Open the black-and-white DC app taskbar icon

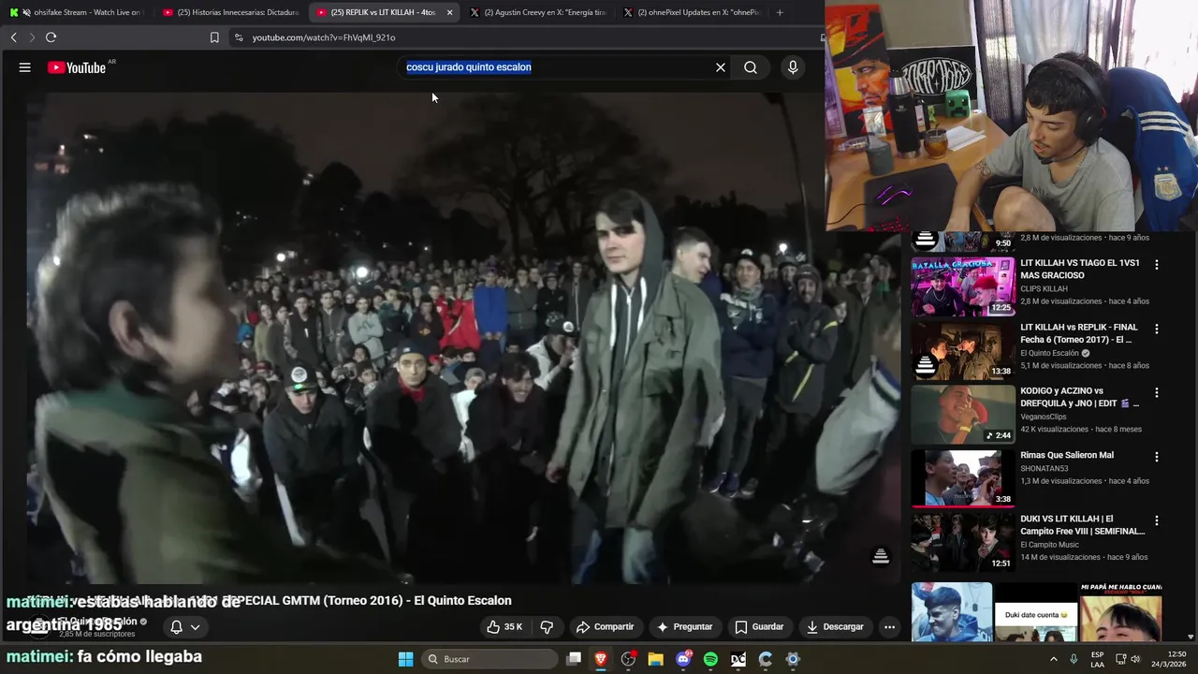[738, 659]
